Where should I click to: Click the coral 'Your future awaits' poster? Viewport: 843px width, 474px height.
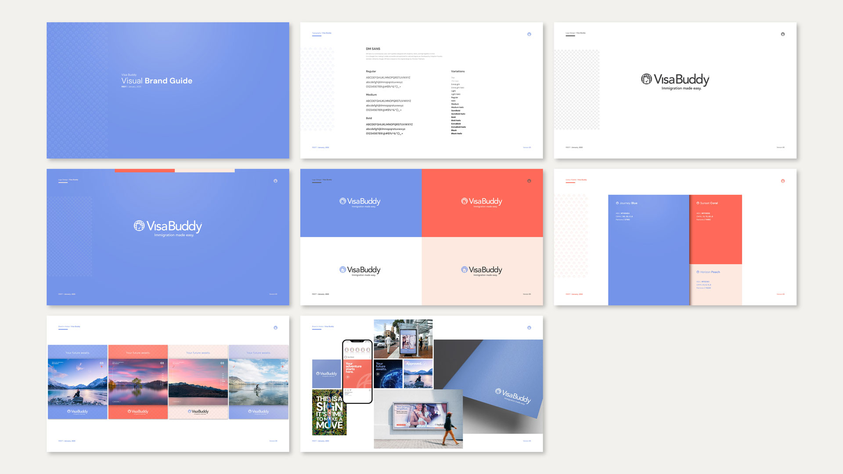point(138,382)
